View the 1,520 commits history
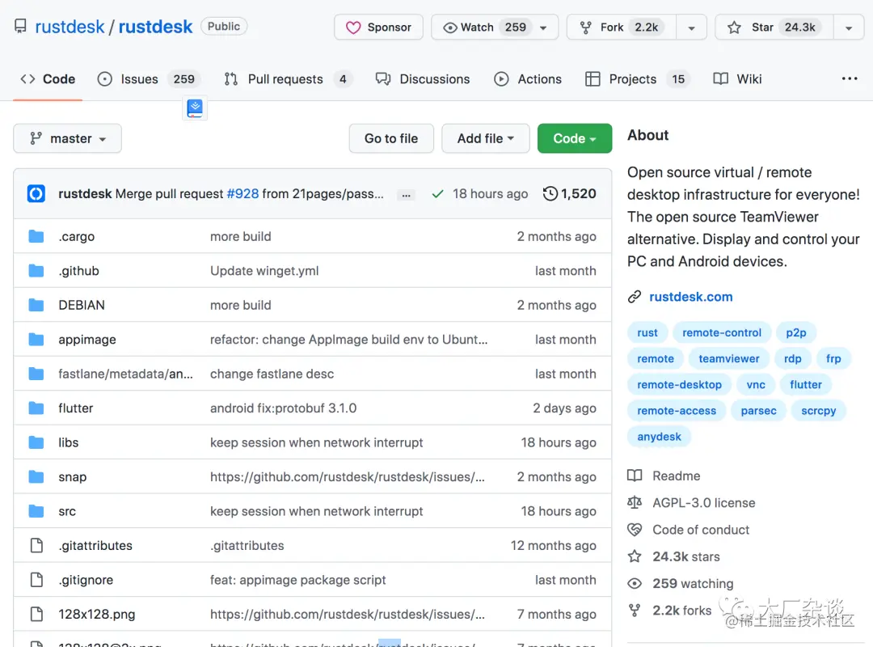873x647 pixels. pyautogui.click(x=570, y=193)
